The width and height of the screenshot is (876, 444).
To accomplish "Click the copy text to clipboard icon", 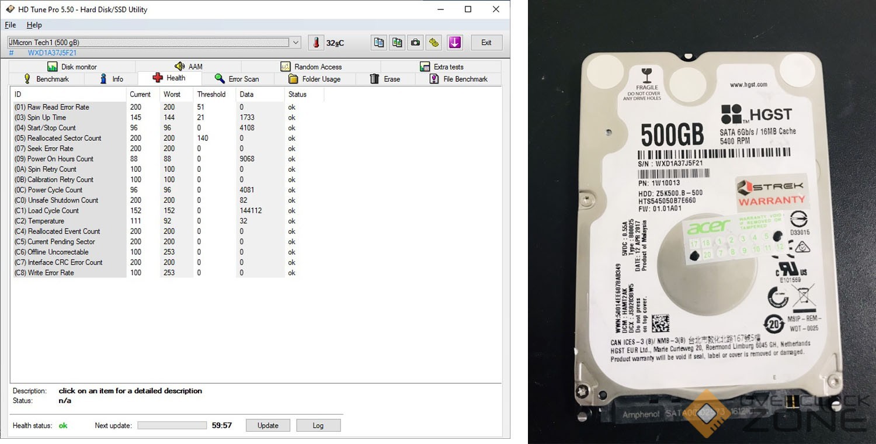I will click(x=379, y=43).
